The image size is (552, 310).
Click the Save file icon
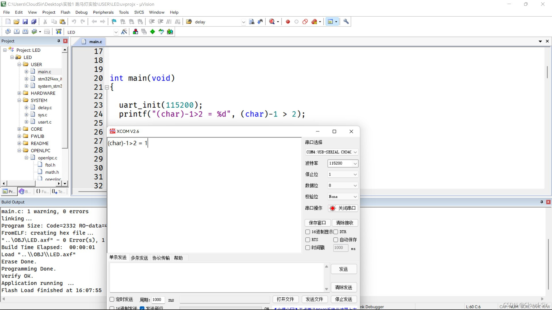click(25, 22)
